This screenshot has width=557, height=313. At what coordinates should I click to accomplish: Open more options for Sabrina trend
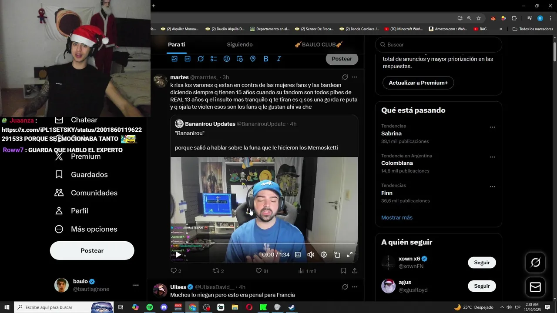click(x=493, y=127)
